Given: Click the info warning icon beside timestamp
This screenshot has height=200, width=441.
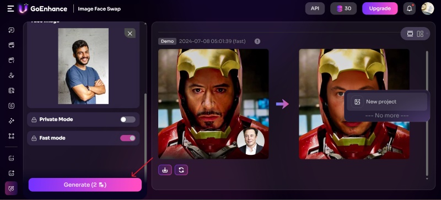Looking at the screenshot, I should (x=257, y=41).
